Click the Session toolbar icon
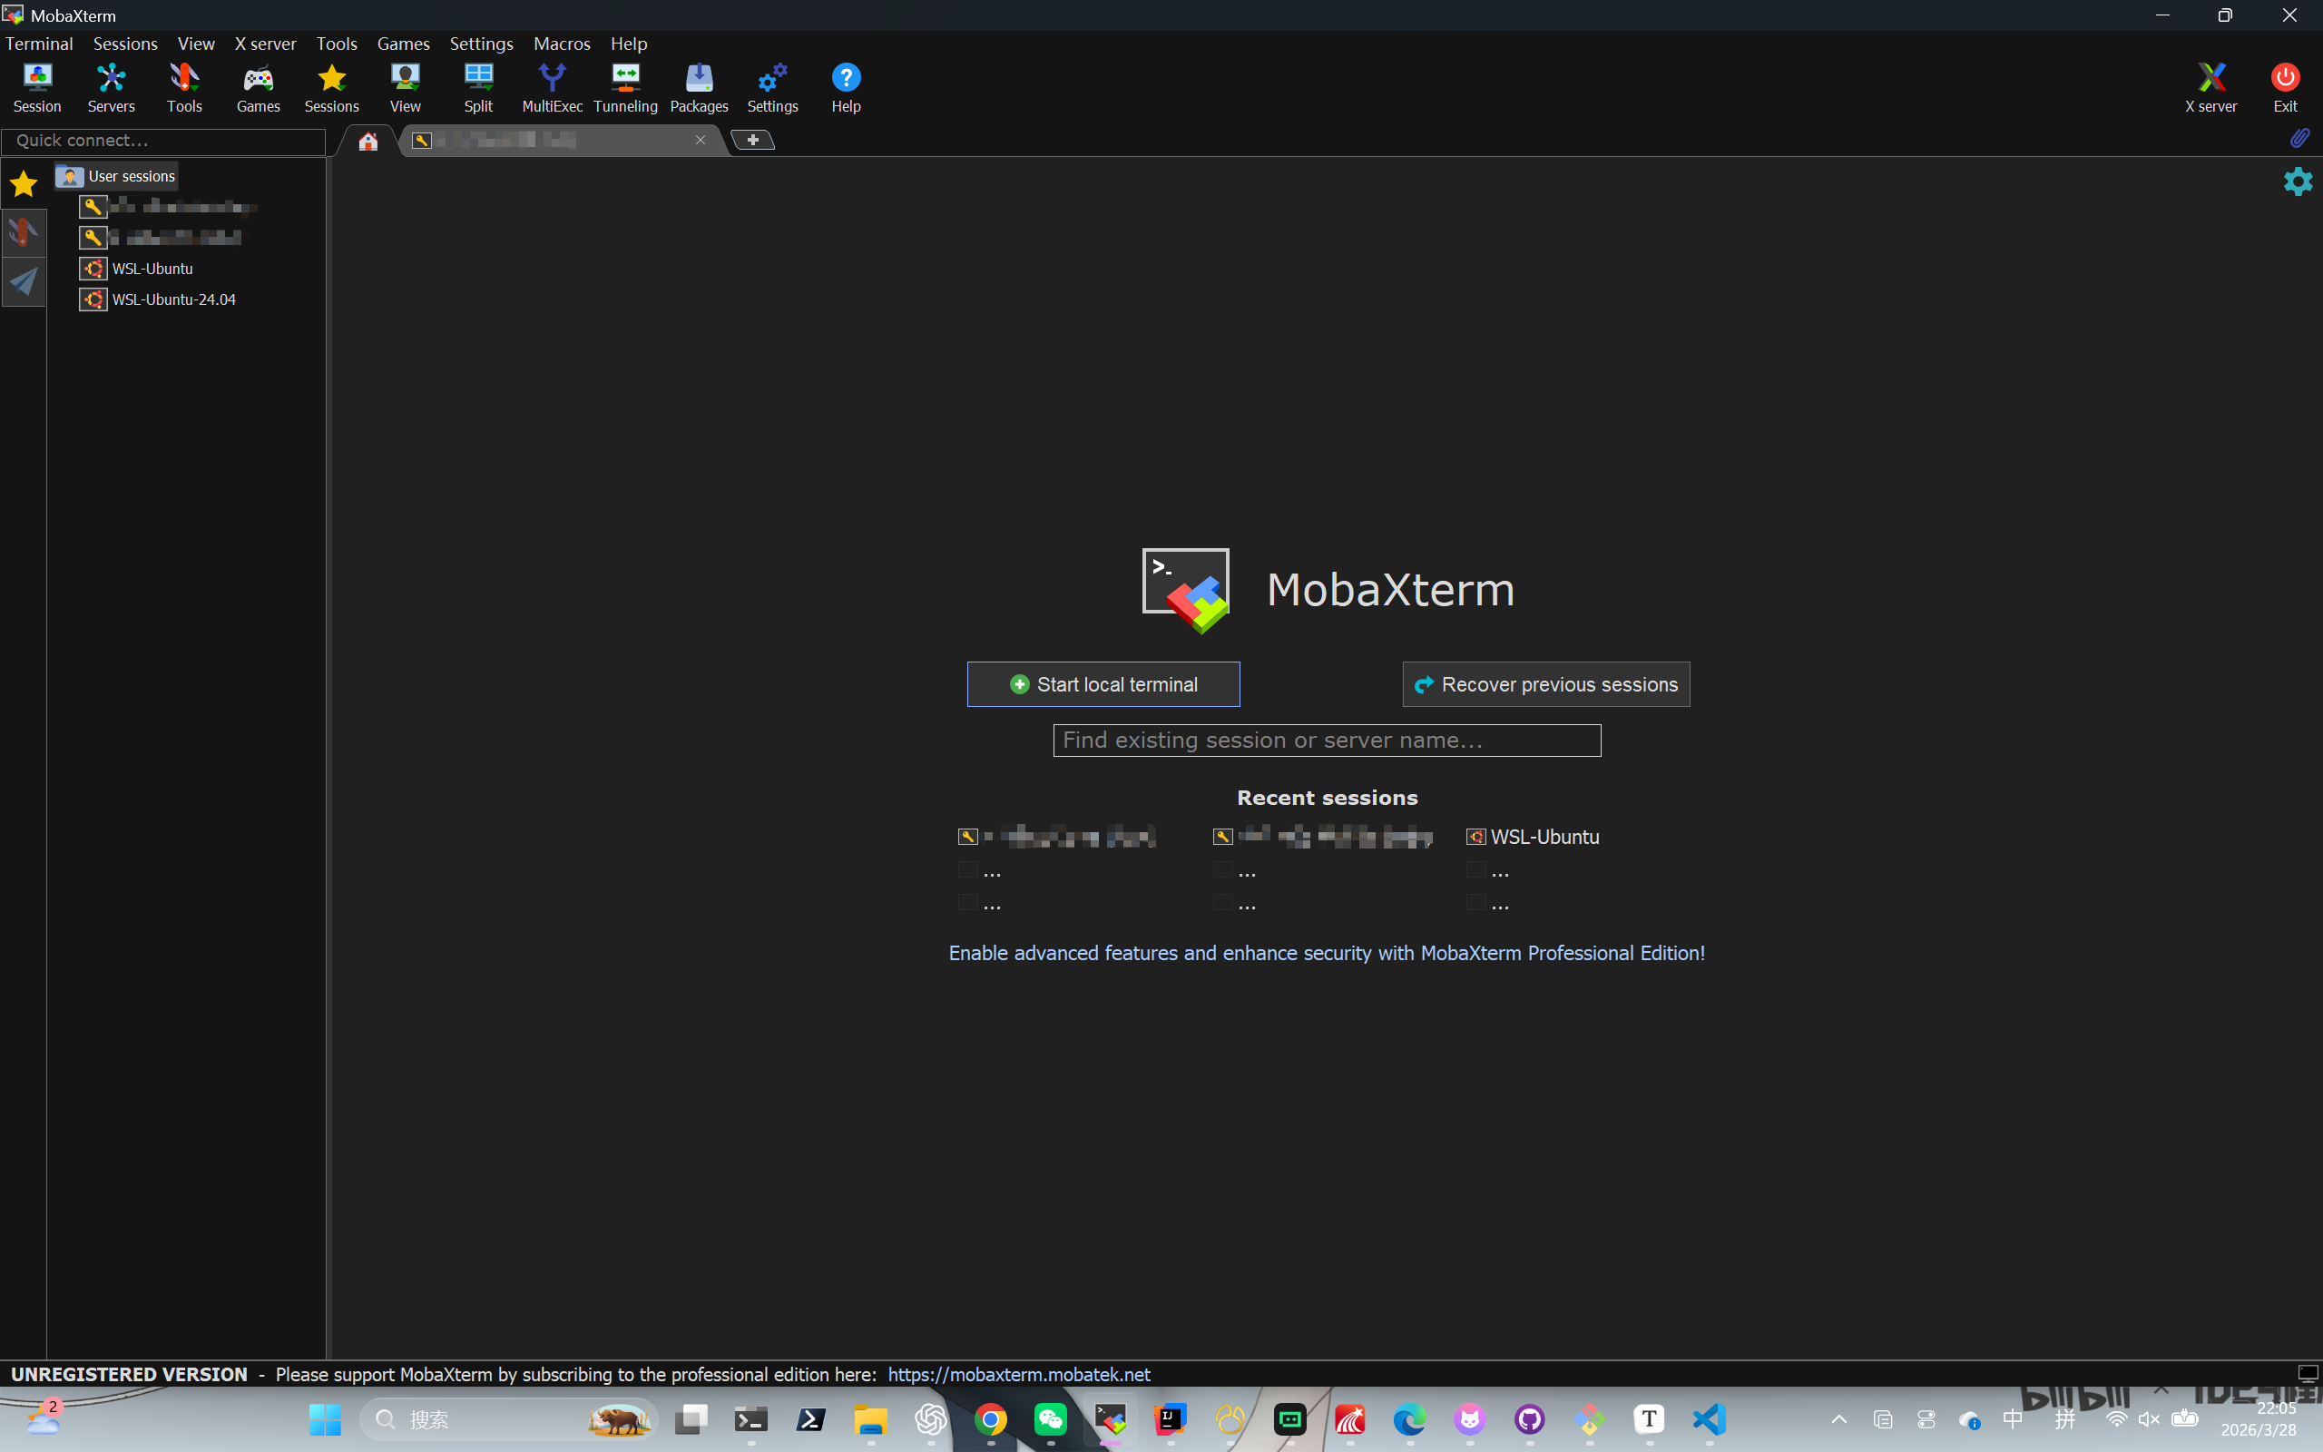The height and width of the screenshot is (1452, 2323). [x=36, y=86]
